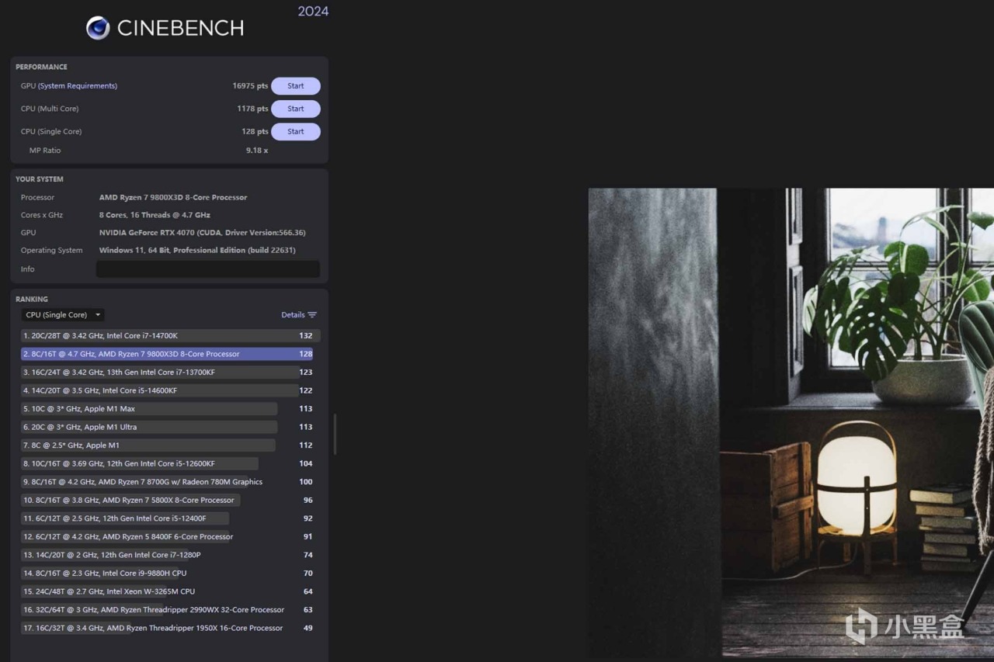This screenshot has width=994, height=662.
Task: Click the YOUR SYSTEM section heading
Action: [40, 179]
